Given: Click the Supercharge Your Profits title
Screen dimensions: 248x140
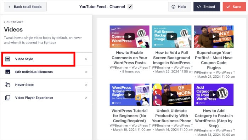Looking at the screenshot, I should pyautogui.click(x=214, y=60).
